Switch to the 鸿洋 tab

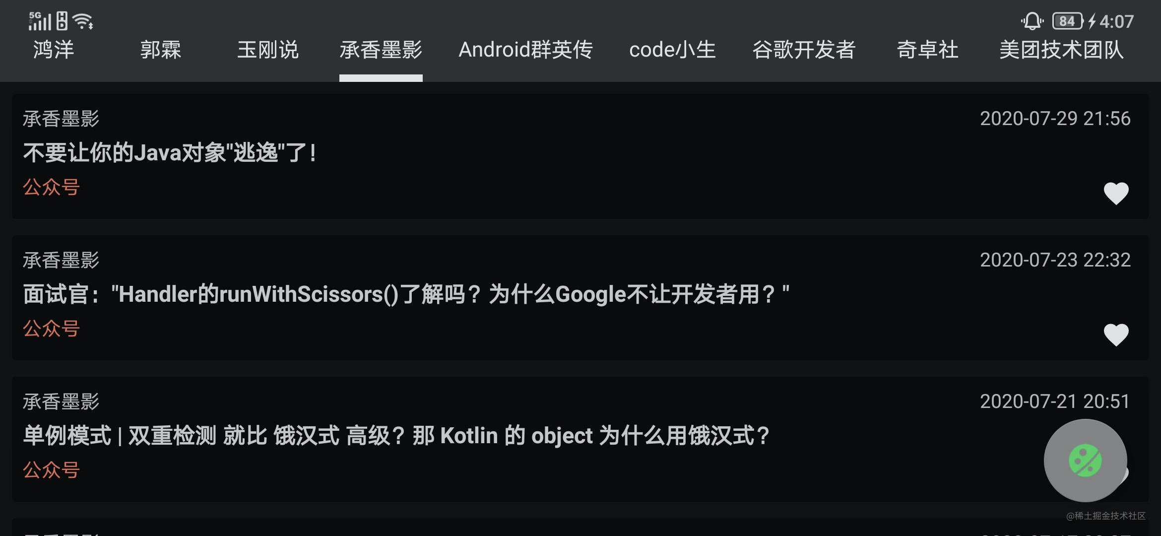pos(54,50)
